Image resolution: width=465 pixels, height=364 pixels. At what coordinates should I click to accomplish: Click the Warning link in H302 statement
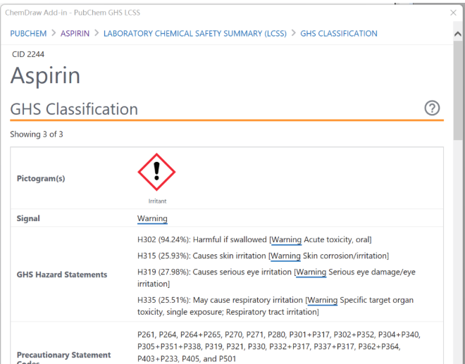tap(287, 239)
